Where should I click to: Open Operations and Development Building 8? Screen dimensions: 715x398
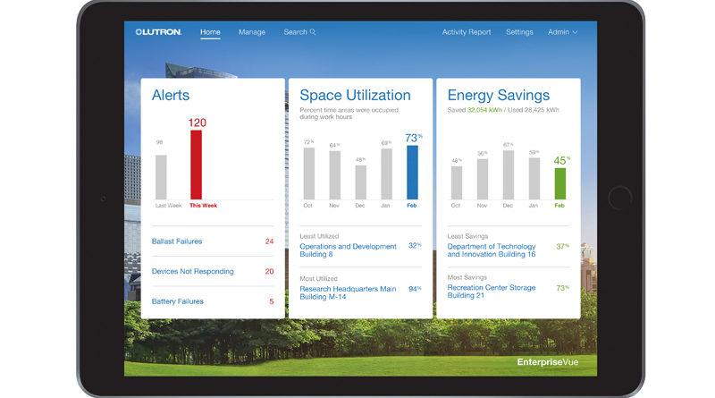pos(348,250)
